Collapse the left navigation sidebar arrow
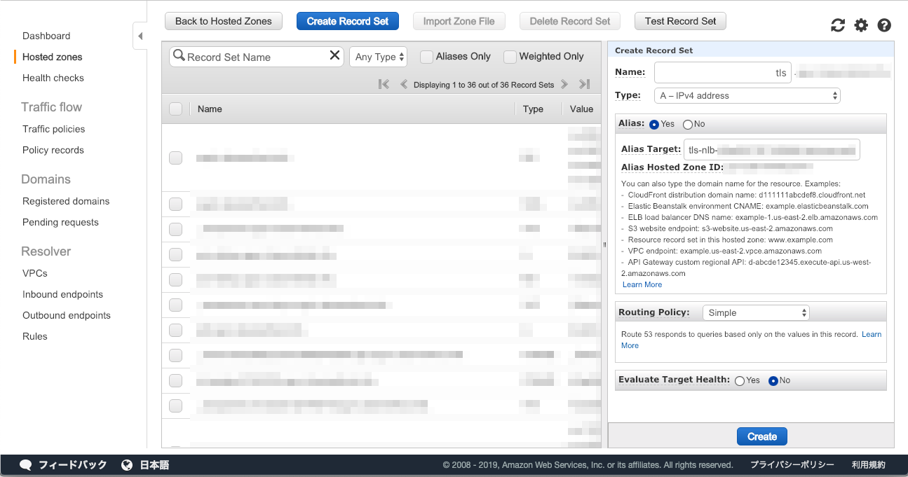 140,36
